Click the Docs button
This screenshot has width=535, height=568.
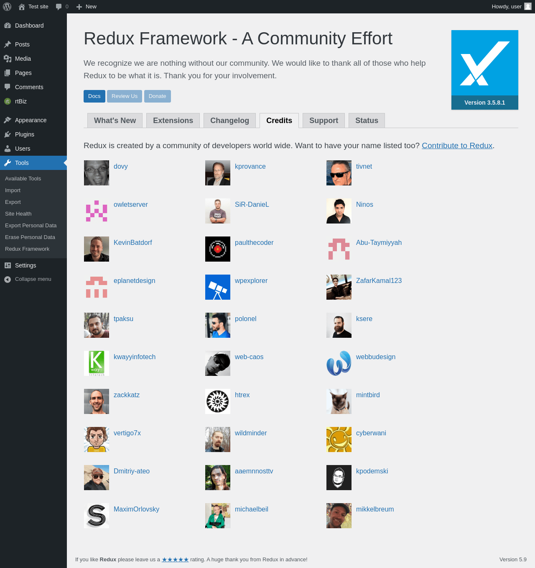[94, 96]
